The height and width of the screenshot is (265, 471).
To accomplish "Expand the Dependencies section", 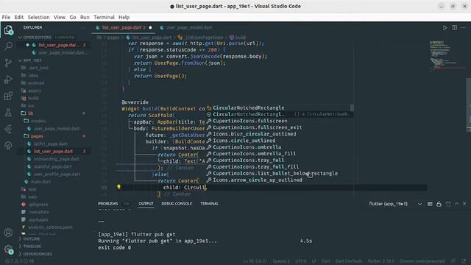I will [x=38, y=254].
